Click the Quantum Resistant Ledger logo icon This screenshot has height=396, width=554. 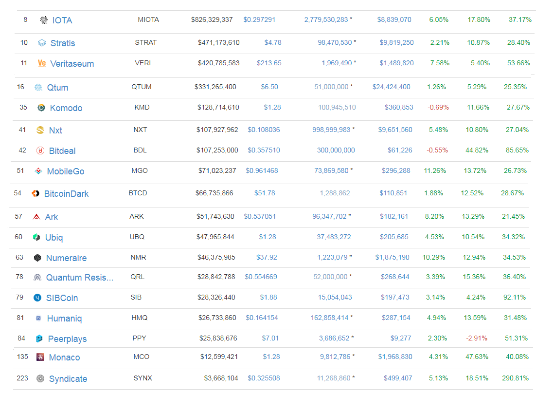click(x=37, y=278)
